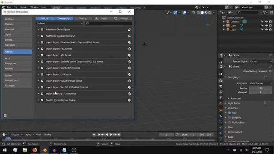Open the Render Engine Cycles dropdown
Screen dimensions: 274x154
click(x=260, y=62)
